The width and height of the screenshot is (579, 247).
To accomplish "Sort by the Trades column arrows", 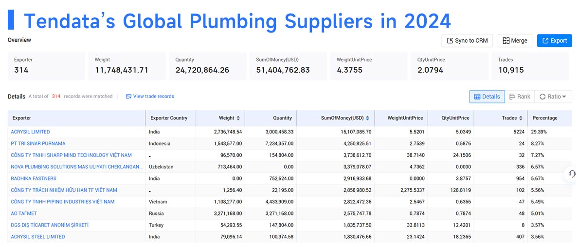I will (x=521, y=118).
